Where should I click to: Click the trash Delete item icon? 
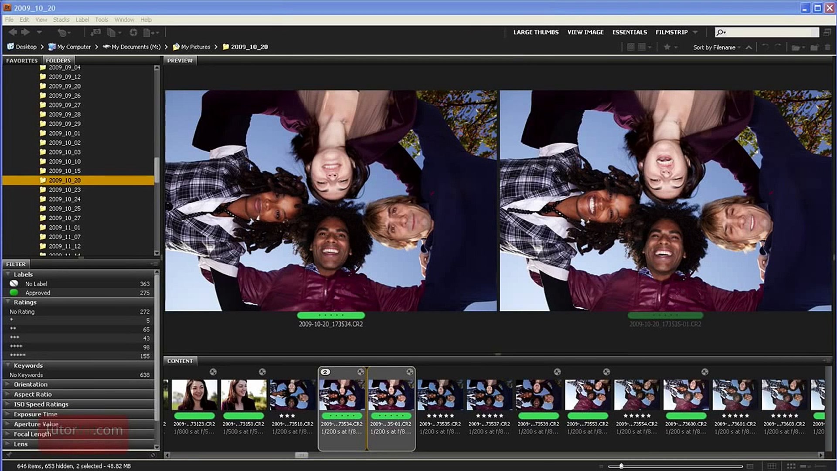(827, 47)
